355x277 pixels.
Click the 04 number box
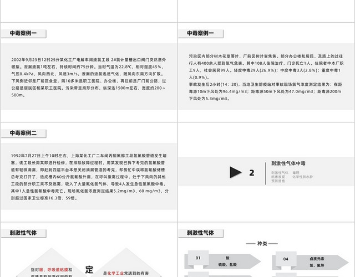(x=286, y=259)
